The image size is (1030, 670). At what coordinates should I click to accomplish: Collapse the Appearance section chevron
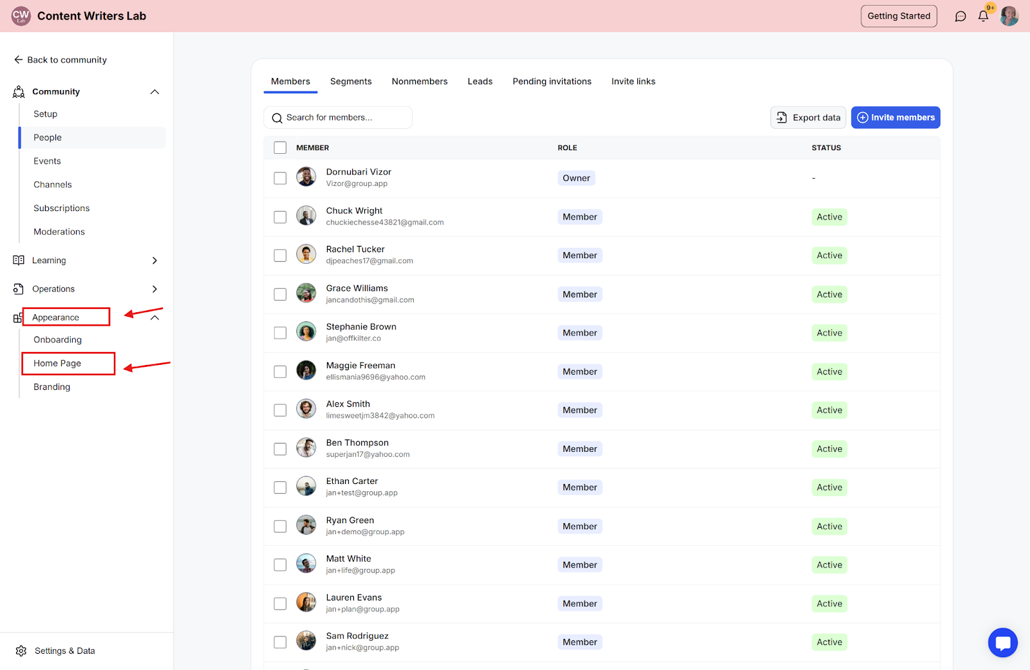[x=154, y=317]
